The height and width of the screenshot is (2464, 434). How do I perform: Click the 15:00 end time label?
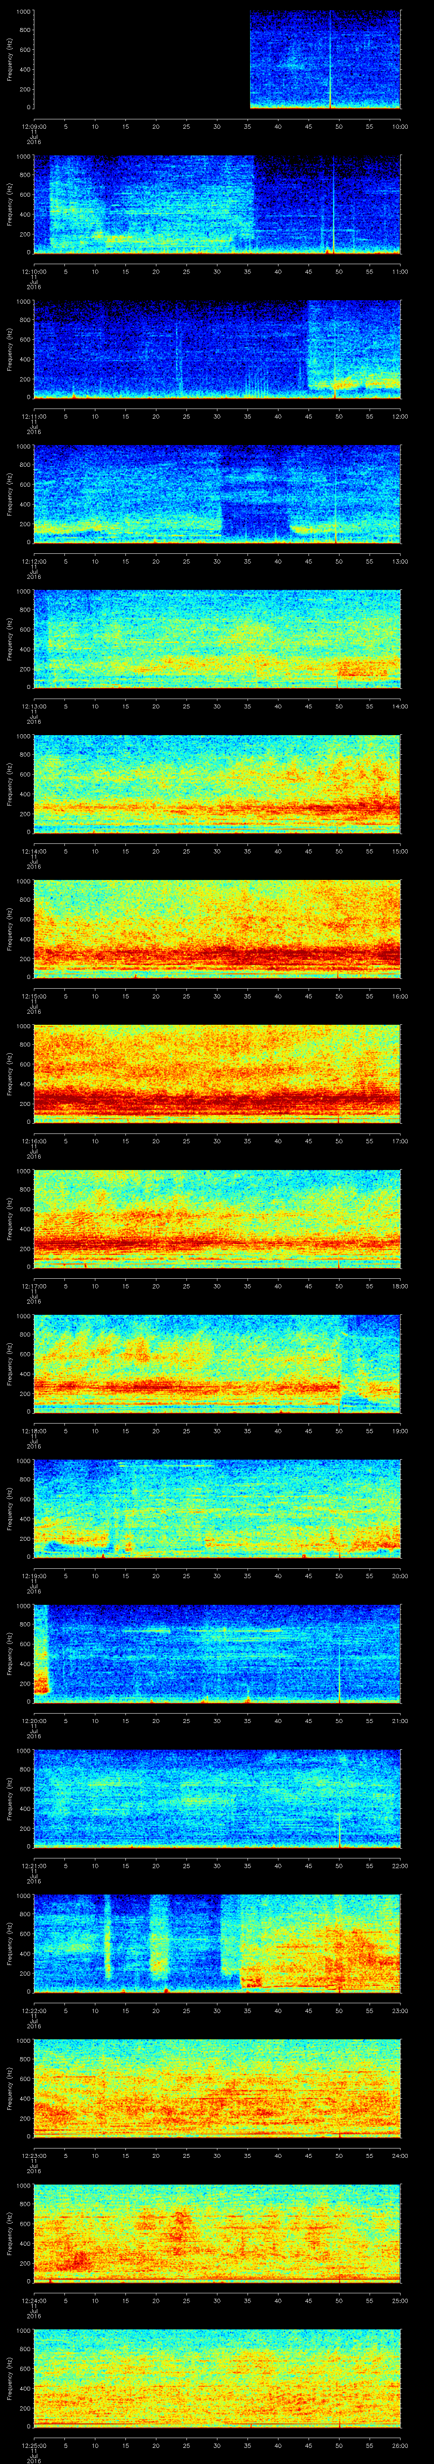400,851
